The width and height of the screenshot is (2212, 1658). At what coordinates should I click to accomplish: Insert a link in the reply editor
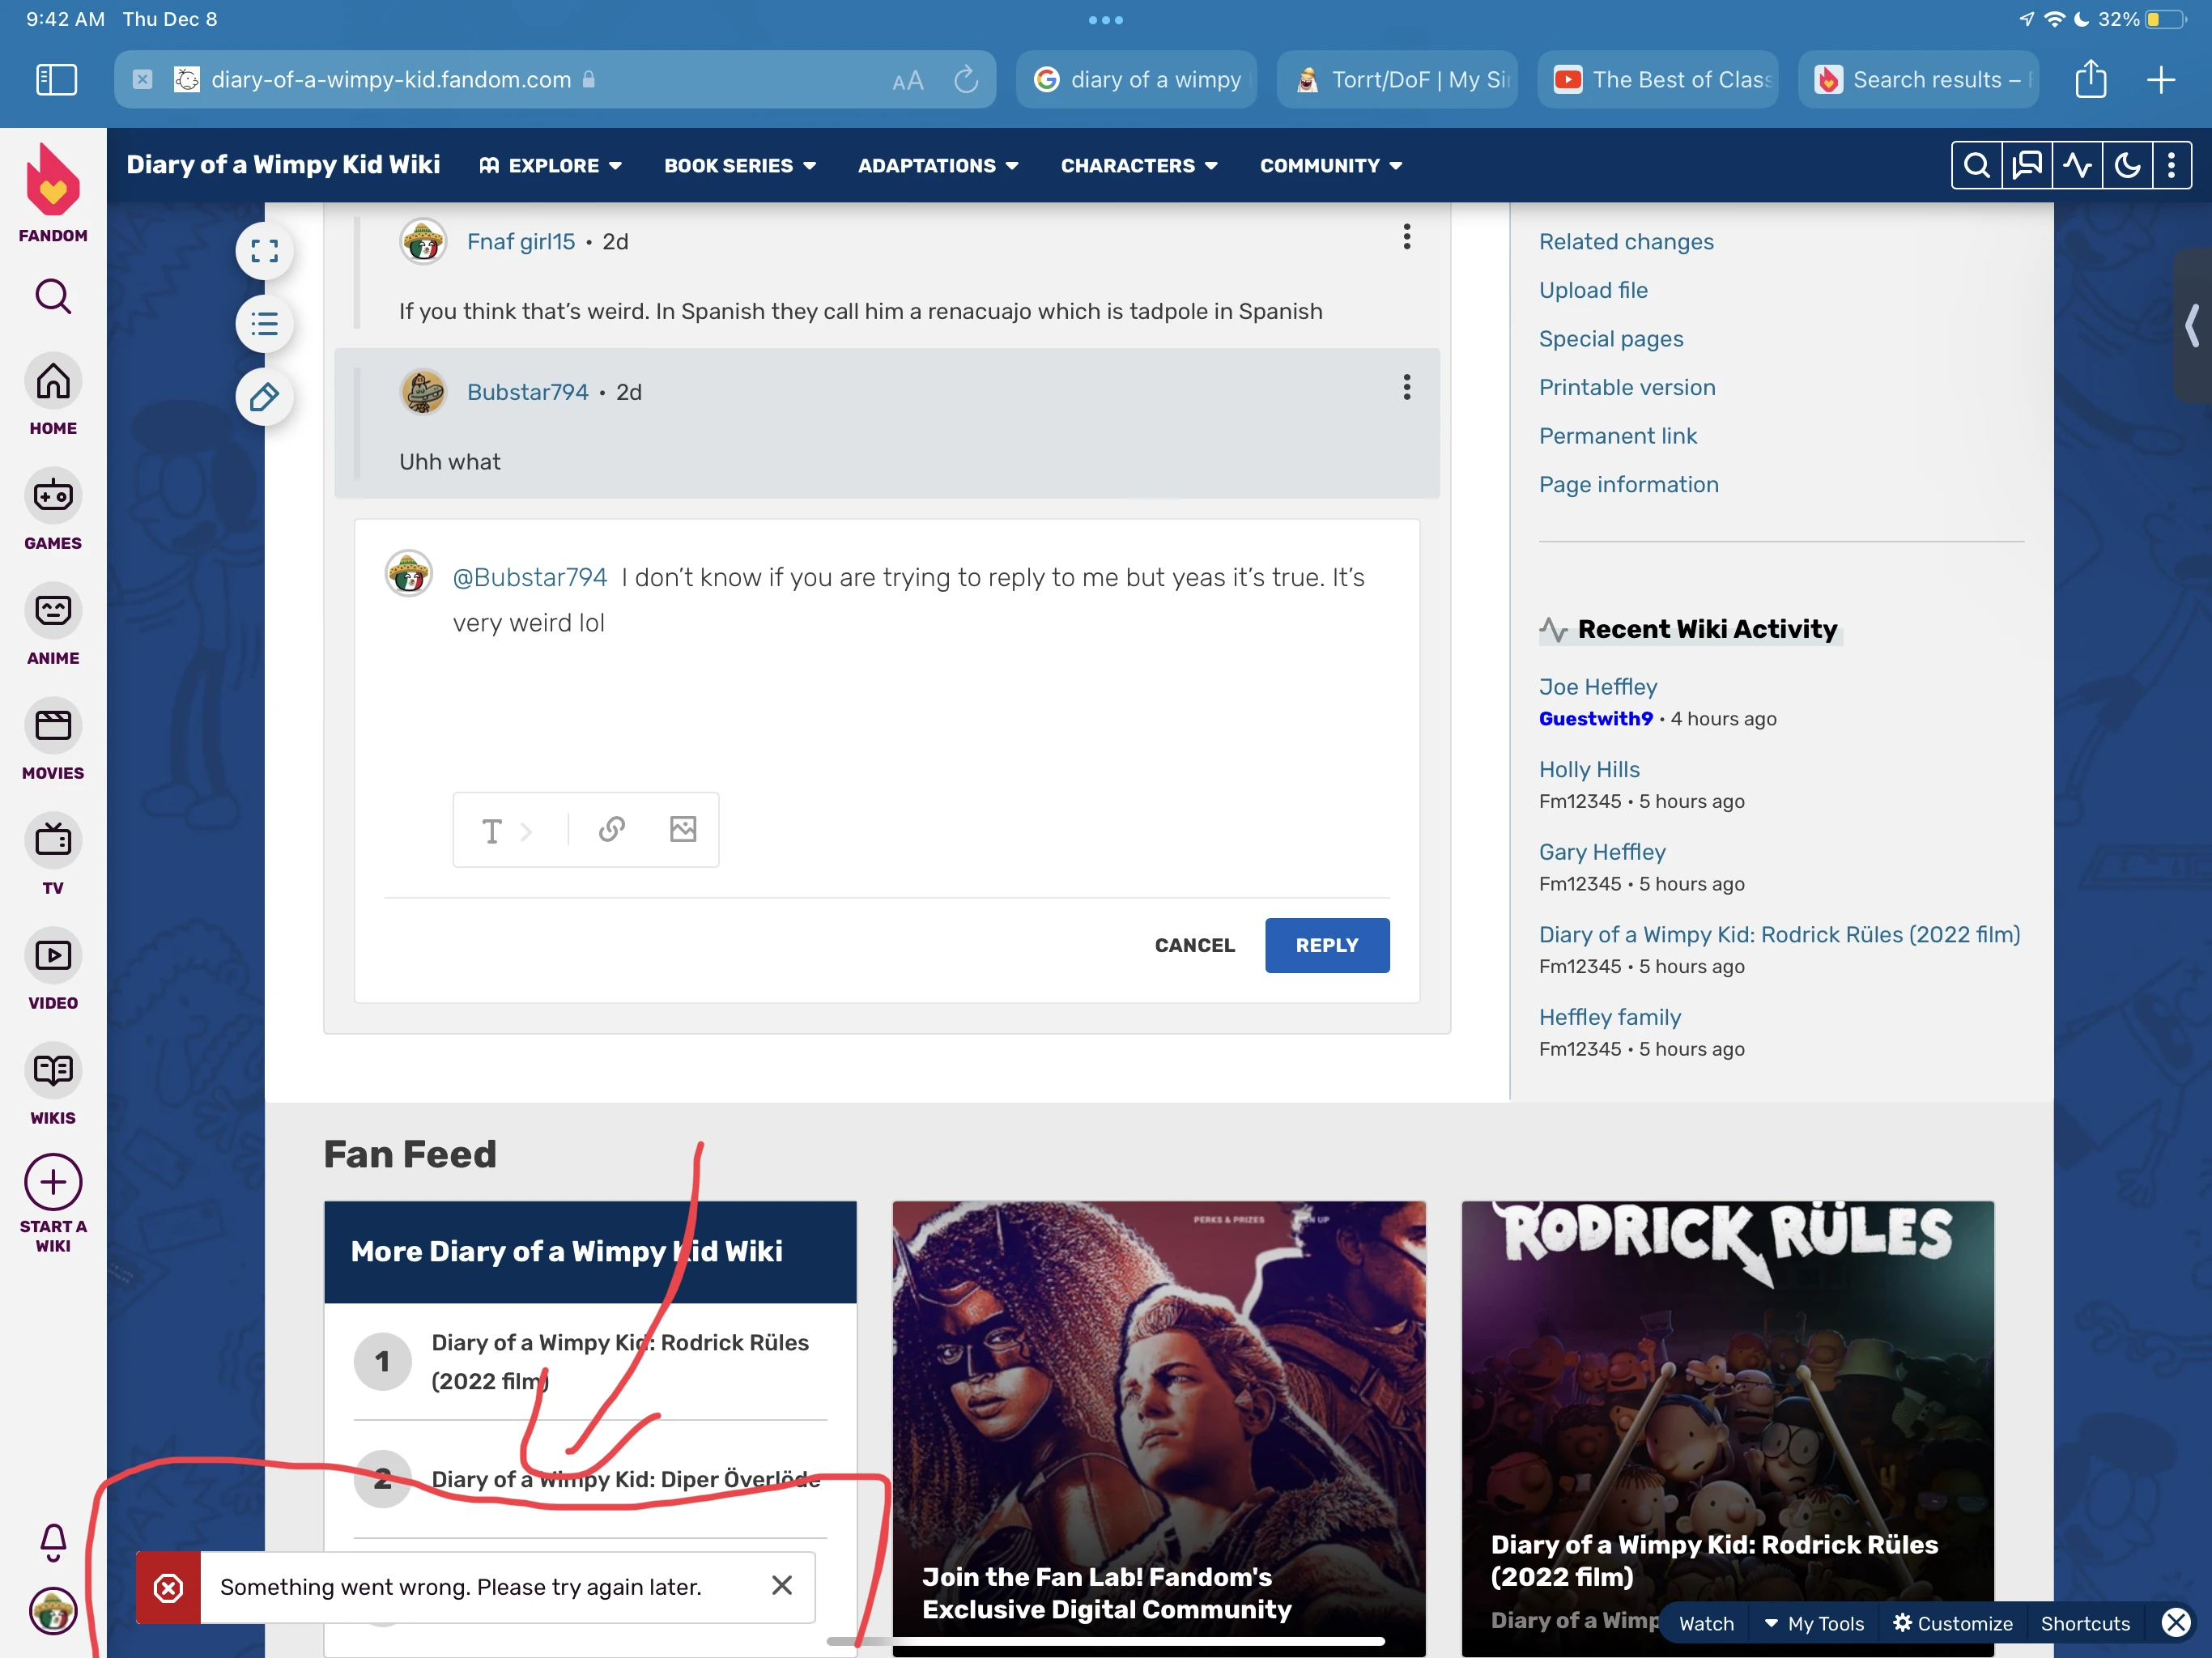pos(611,830)
